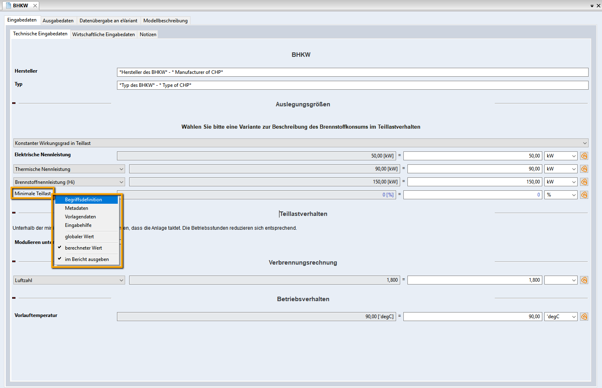Uncheck 'berechneter Wert' in context menu

click(83, 248)
